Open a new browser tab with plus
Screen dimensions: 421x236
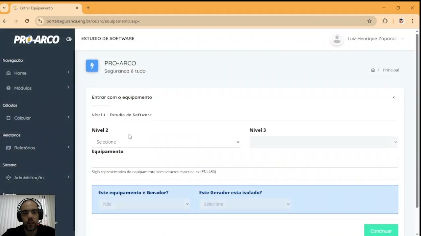pos(88,8)
